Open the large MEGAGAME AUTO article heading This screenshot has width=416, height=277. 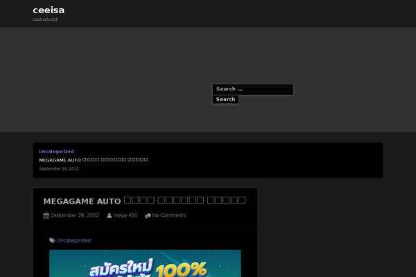144,201
